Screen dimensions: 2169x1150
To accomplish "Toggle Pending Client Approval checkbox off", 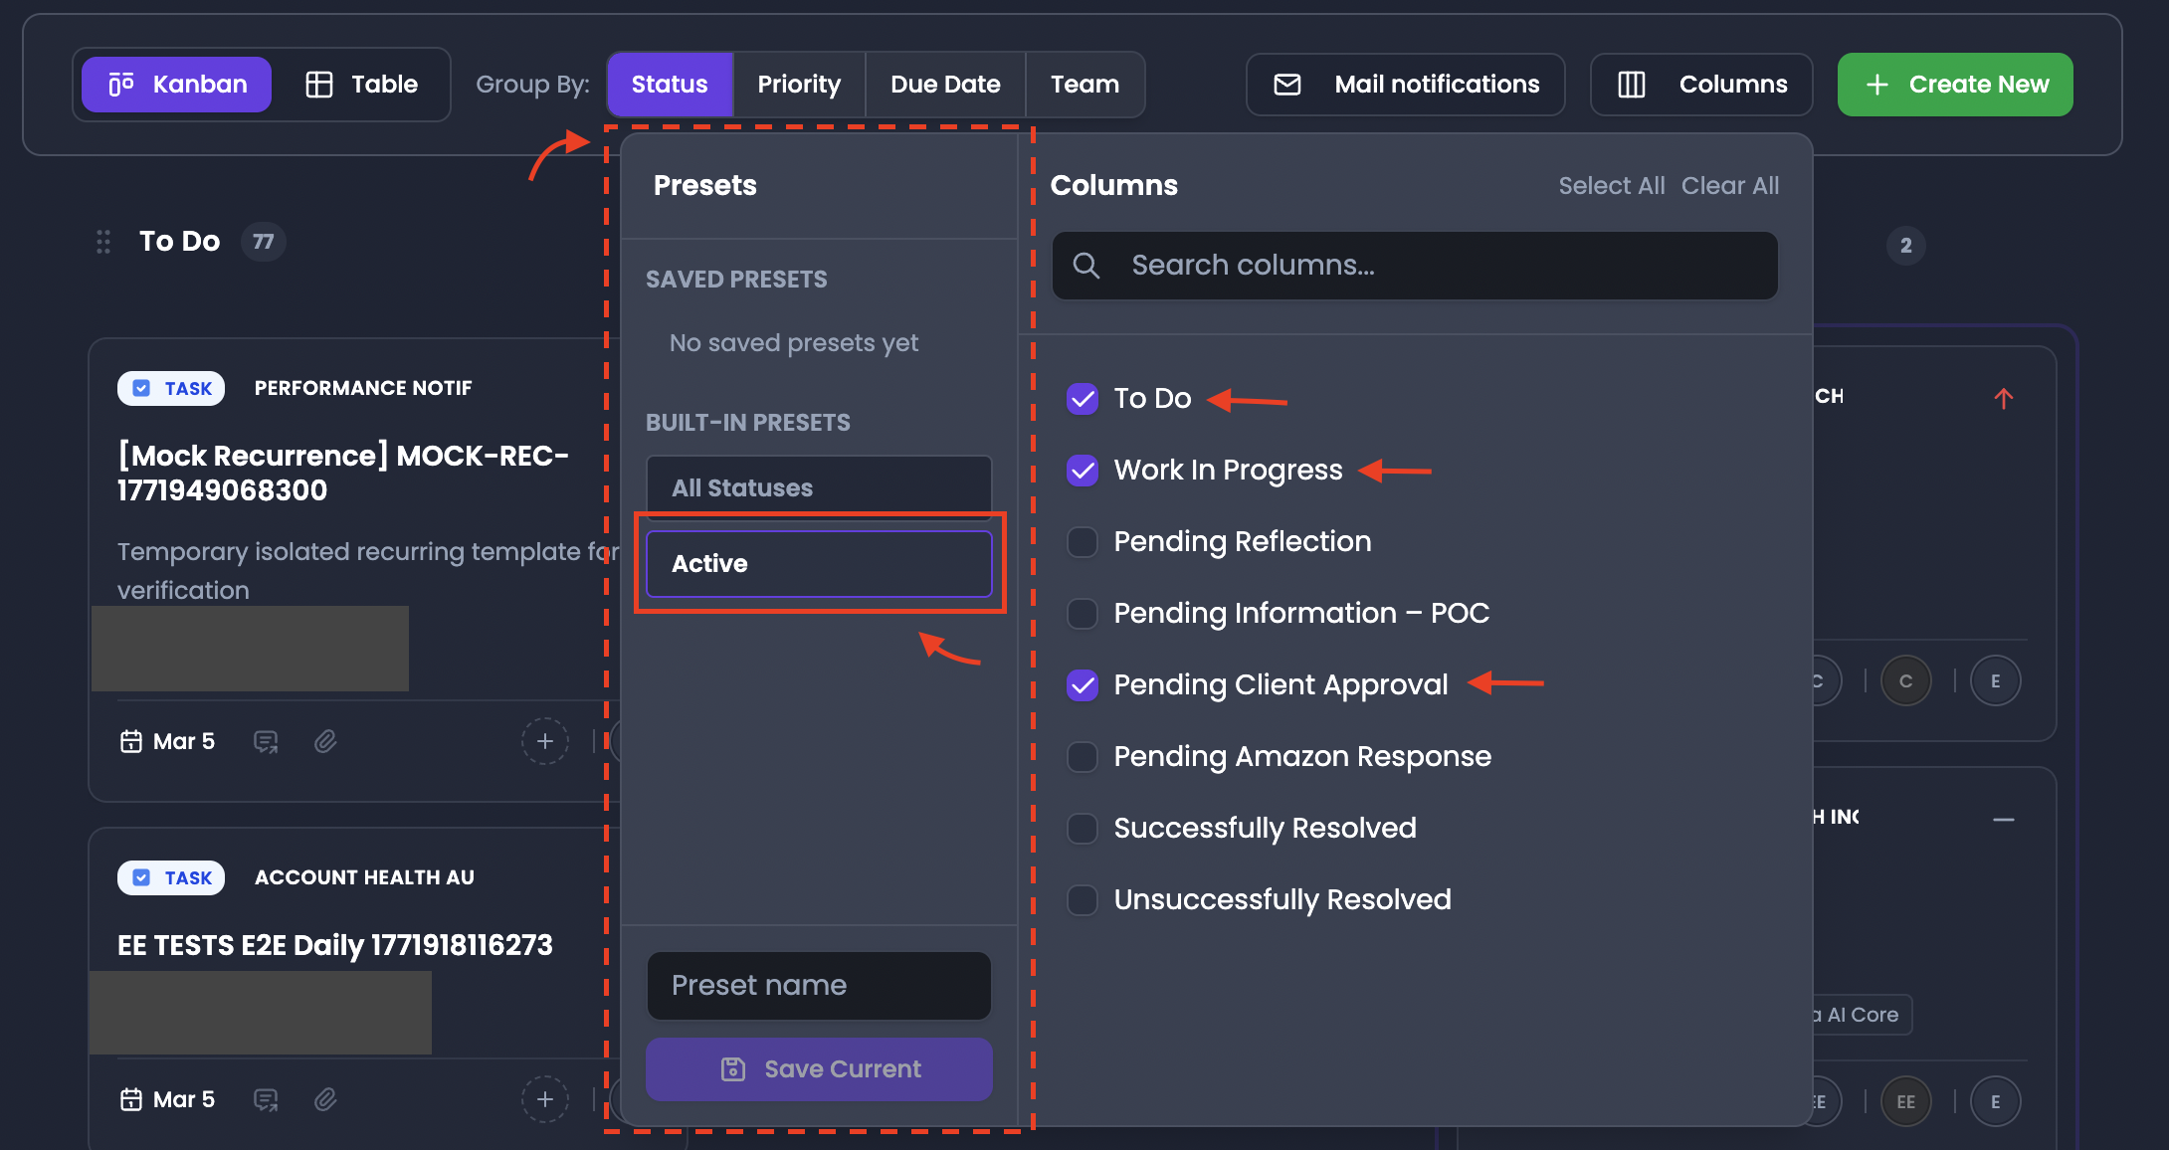I will [1083, 685].
